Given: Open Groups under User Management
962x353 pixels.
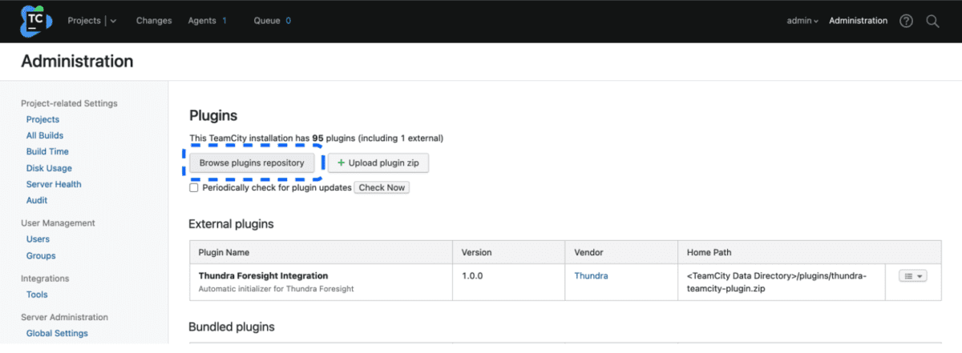Looking at the screenshot, I should (x=41, y=255).
